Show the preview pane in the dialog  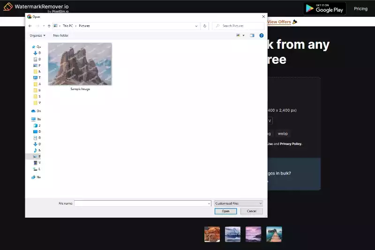[x=252, y=35]
